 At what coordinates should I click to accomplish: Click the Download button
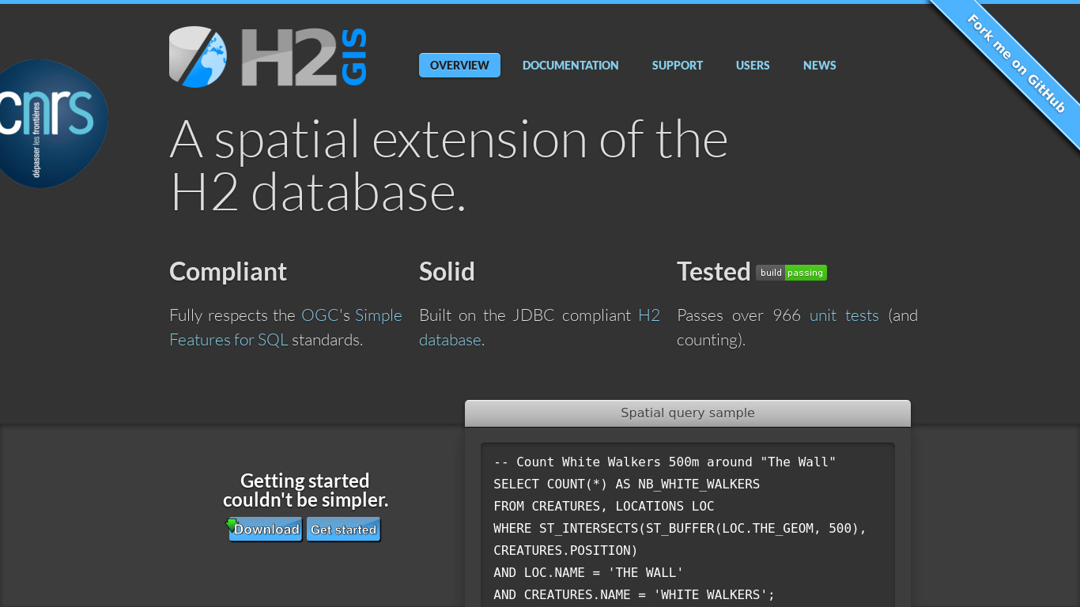pos(266,530)
